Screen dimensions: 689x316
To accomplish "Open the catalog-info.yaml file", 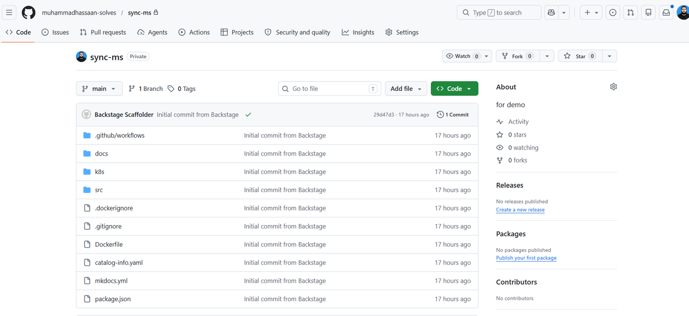I will tap(119, 263).
